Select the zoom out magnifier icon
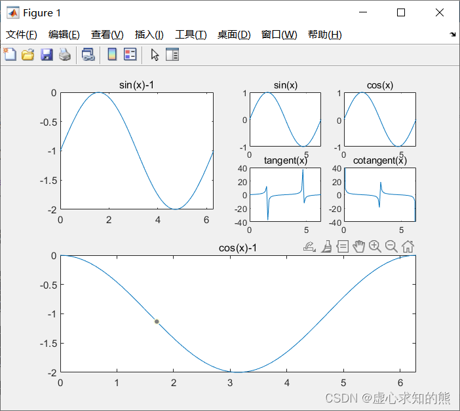 pos(391,247)
